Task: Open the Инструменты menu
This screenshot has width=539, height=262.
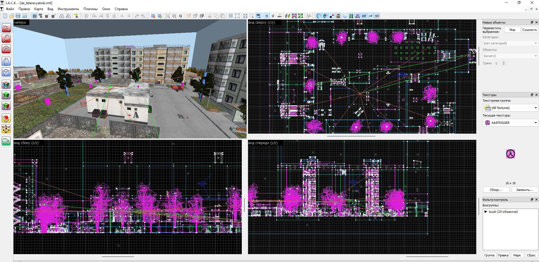Action: point(68,9)
